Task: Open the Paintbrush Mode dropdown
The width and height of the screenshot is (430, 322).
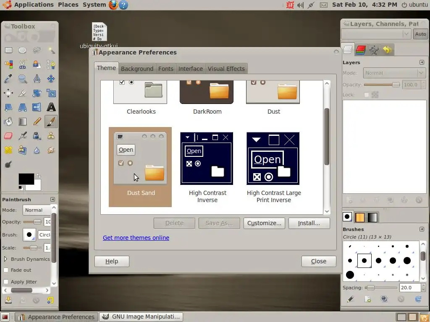Action: click(x=37, y=210)
